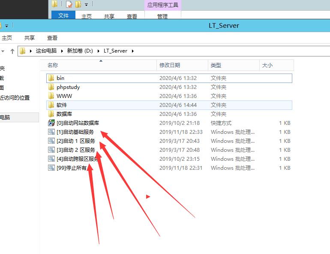The width and height of the screenshot is (330, 254).
Task: Select the [4]启动跨服区服务 batch icon
Action: point(51,159)
